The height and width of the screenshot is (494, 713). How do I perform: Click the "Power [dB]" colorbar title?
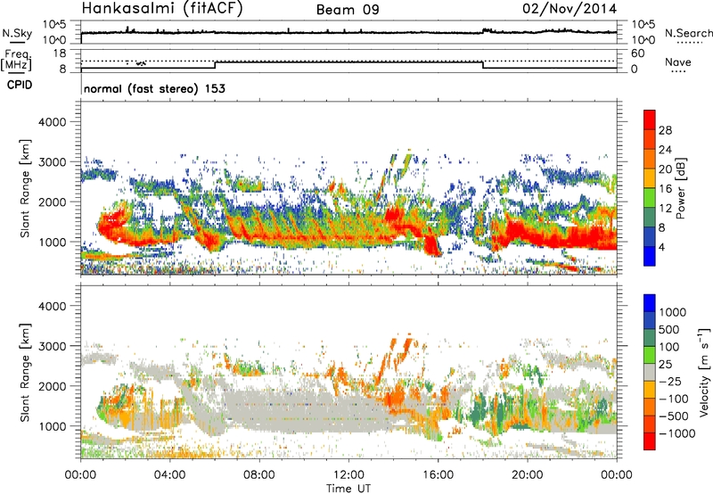(680, 189)
